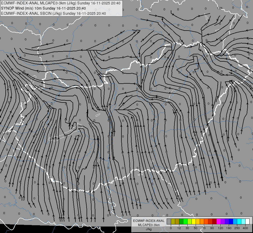Viewport: 253px width, 233px height.
Task: Click the legend value label 0
Action: (171, 228)
